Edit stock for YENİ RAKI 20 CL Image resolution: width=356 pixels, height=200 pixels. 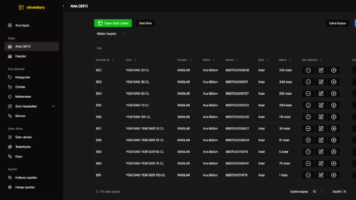point(321,70)
